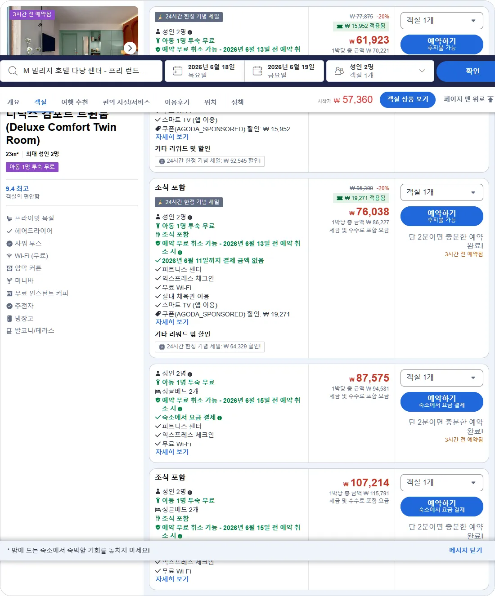Viewport: 495px width, 596px height.
Task: Book the ₩61,923 offer with 예약하기
Action: pos(441,44)
